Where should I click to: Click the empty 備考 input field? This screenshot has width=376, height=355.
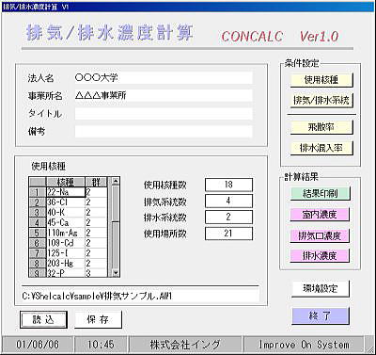coord(164,132)
